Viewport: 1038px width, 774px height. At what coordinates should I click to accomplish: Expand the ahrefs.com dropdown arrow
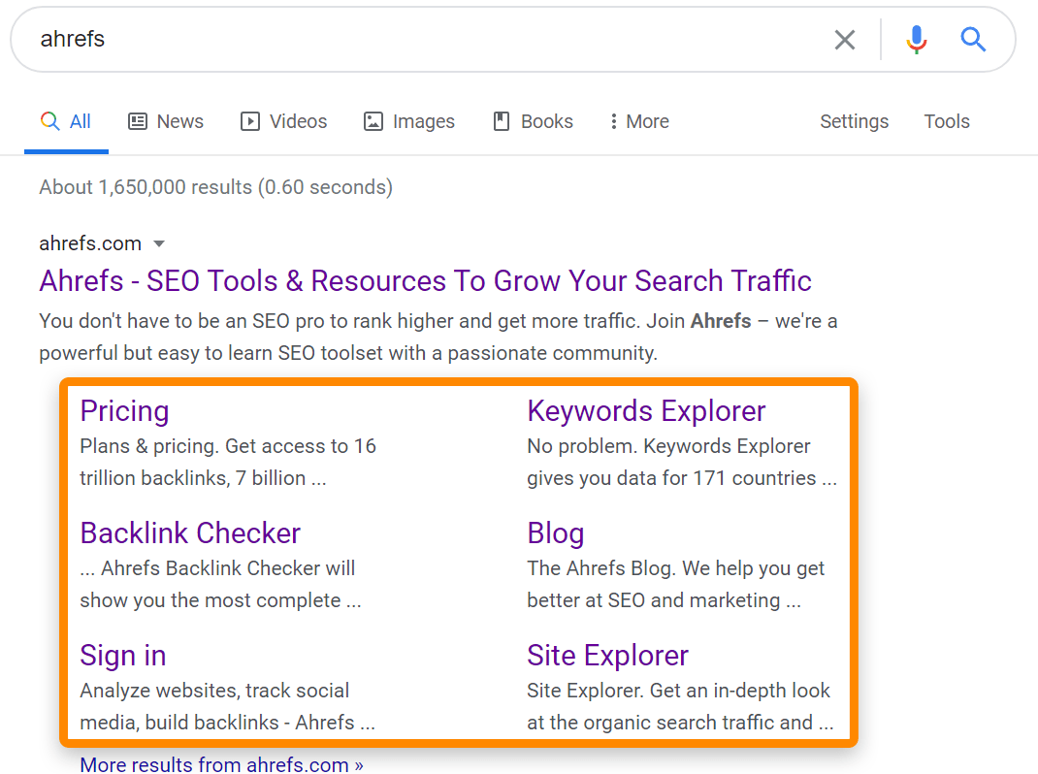[x=159, y=243]
